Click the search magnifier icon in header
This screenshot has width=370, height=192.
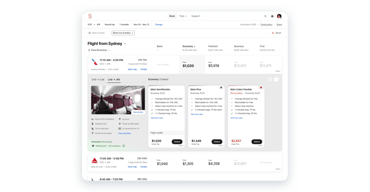tap(265, 16)
